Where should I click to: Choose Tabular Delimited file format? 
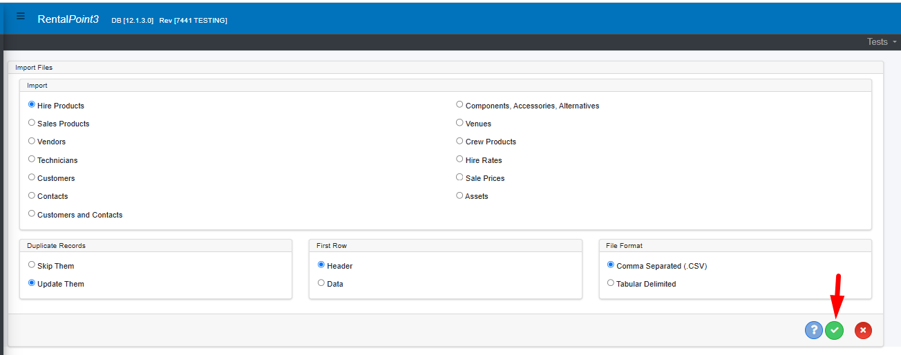point(611,283)
